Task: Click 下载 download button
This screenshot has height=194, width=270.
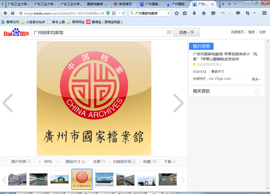Action: tap(170, 162)
